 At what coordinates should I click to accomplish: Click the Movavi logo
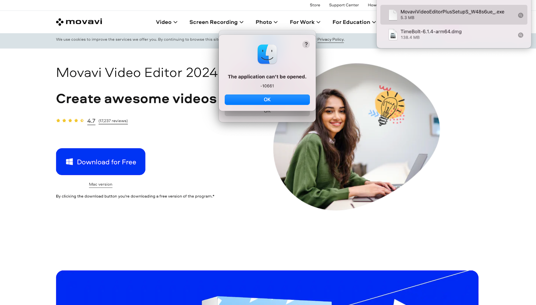pos(79,22)
